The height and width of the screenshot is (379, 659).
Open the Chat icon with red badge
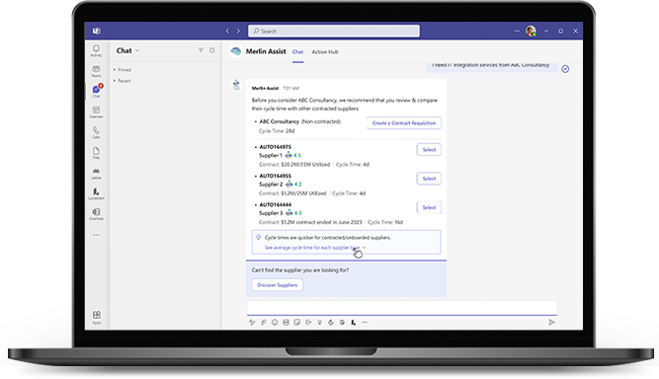[x=96, y=91]
